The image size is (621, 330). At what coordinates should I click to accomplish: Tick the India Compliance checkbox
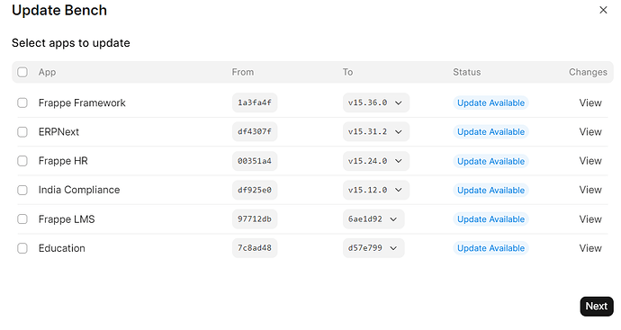click(22, 190)
